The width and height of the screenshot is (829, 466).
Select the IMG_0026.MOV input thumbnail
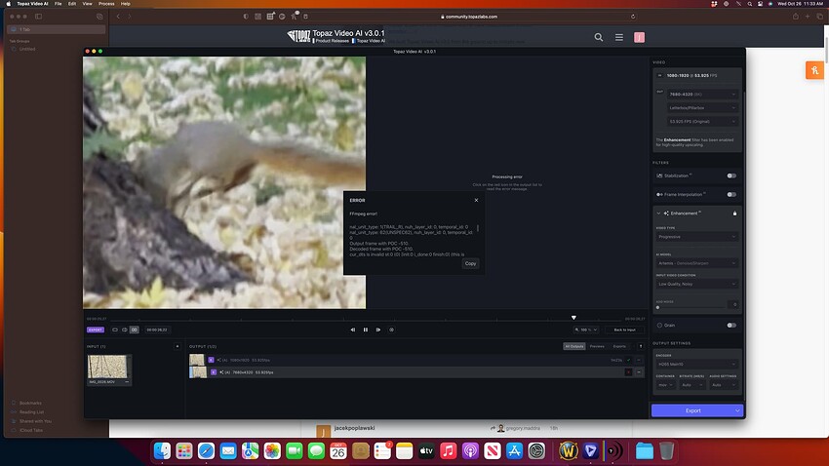[107, 367]
